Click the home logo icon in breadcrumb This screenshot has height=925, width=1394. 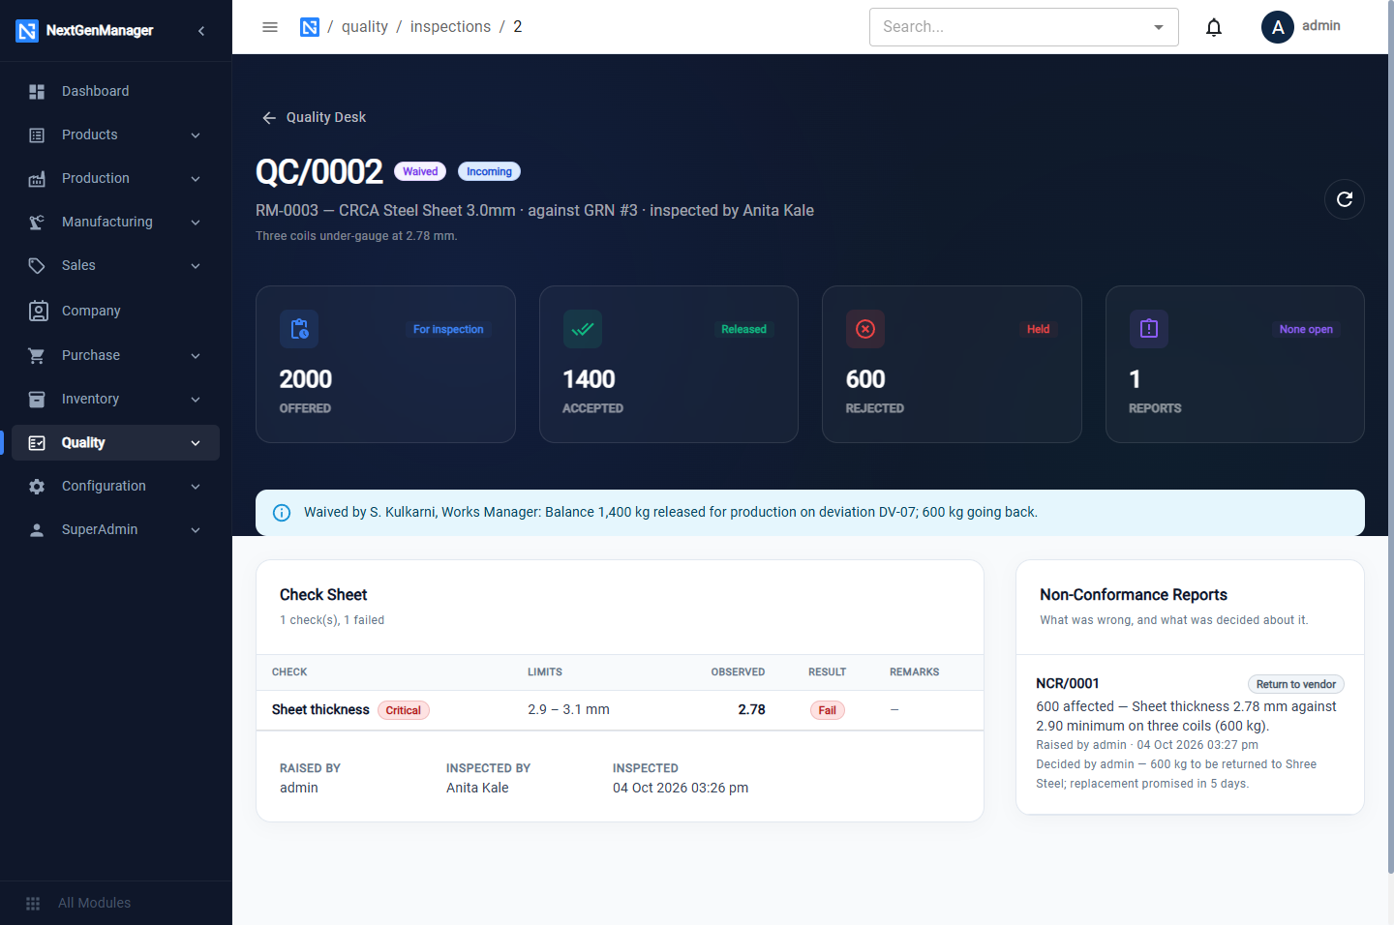(310, 27)
